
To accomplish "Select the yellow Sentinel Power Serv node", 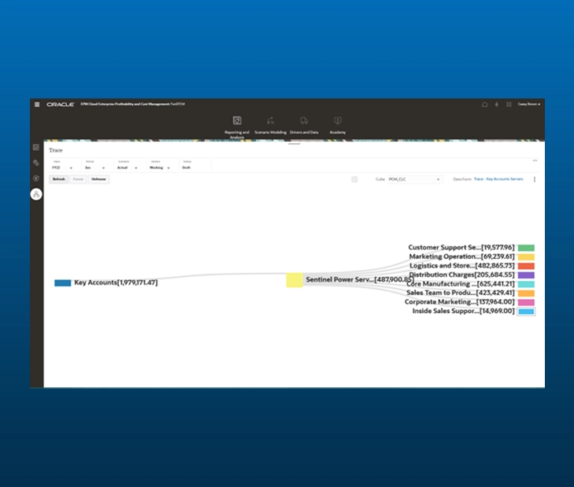I will click(294, 280).
